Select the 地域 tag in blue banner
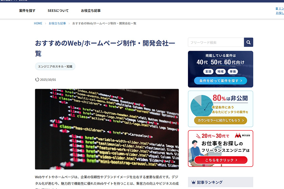The width and height of the screenshot is (284, 189). coord(220,72)
